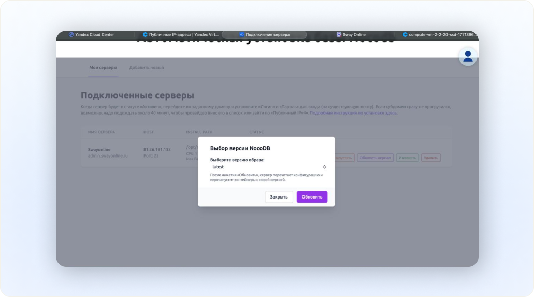This screenshot has width=534, height=297.
Task: Click HOST column header
Action: (149, 132)
